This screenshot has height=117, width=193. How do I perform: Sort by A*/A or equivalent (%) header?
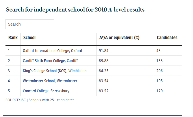tap(119, 37)
